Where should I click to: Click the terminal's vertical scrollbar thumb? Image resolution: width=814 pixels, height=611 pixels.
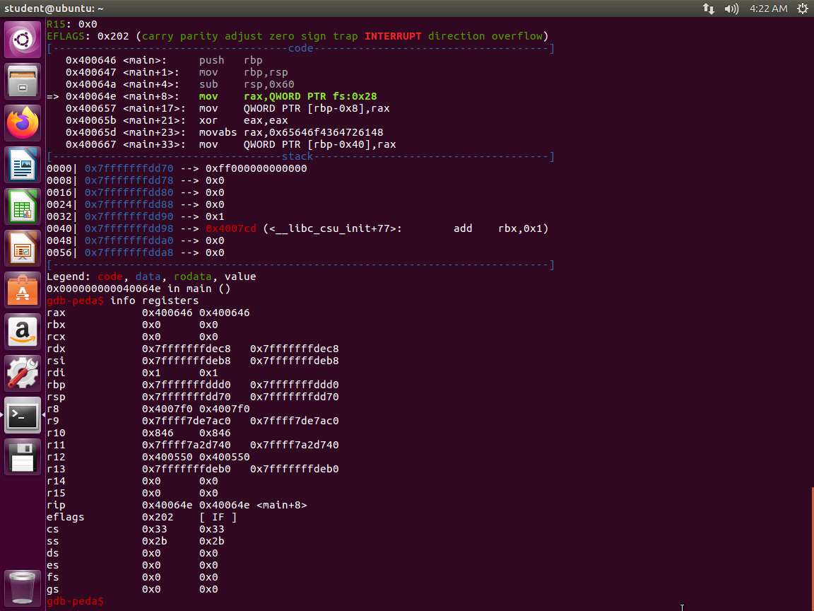(812, 548)
